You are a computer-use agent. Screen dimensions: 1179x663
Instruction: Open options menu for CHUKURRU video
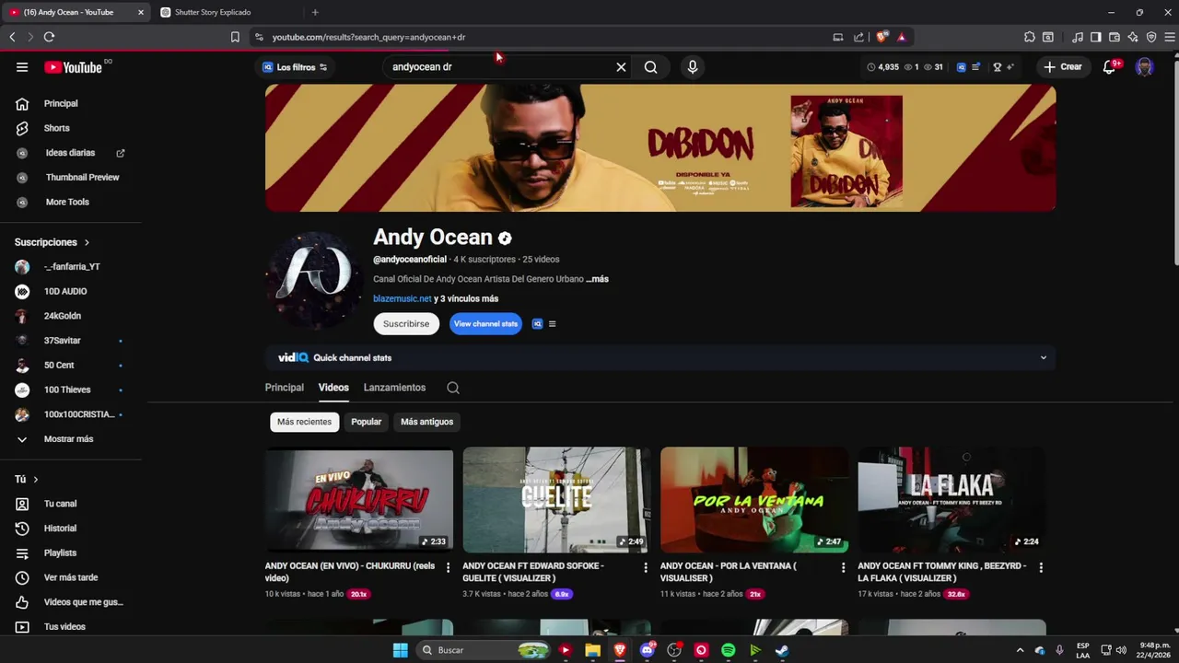(x=448, y=567)
